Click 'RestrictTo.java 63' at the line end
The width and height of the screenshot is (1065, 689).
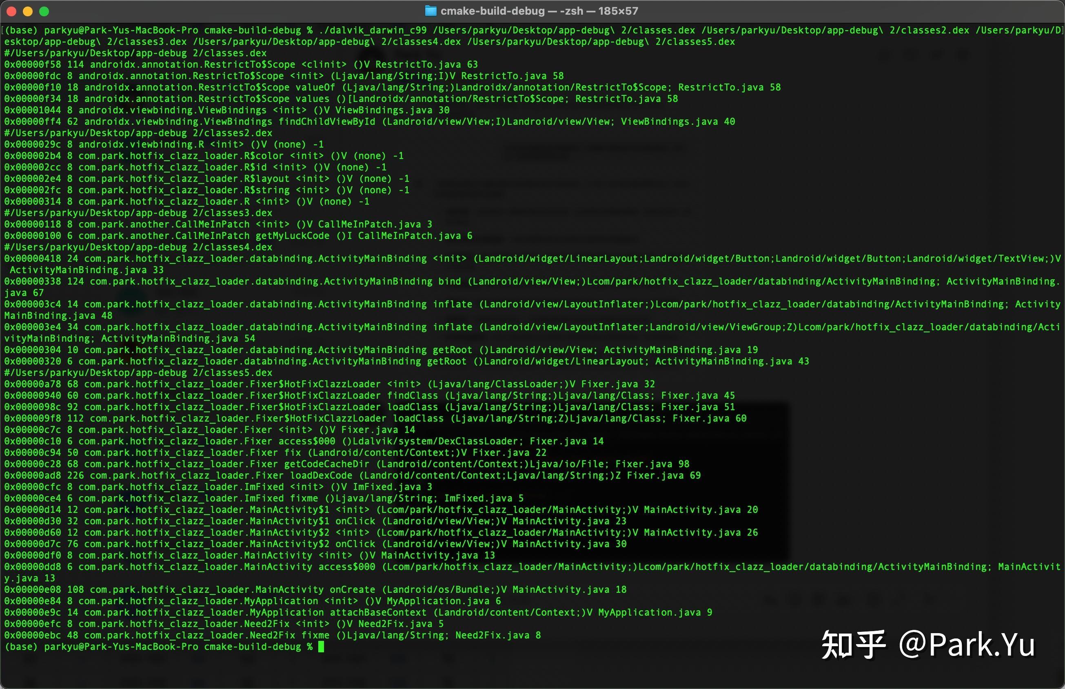coord(427,64)
